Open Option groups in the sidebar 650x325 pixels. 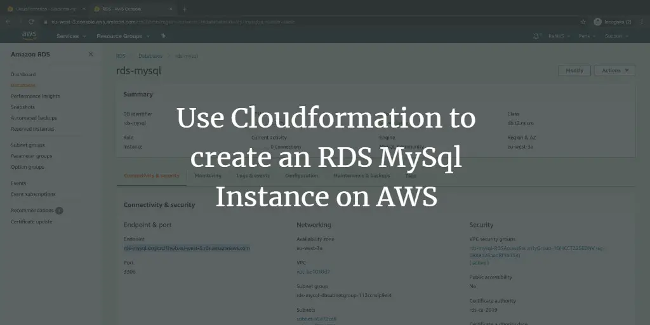pyautogui.click(x=27, y=167)
